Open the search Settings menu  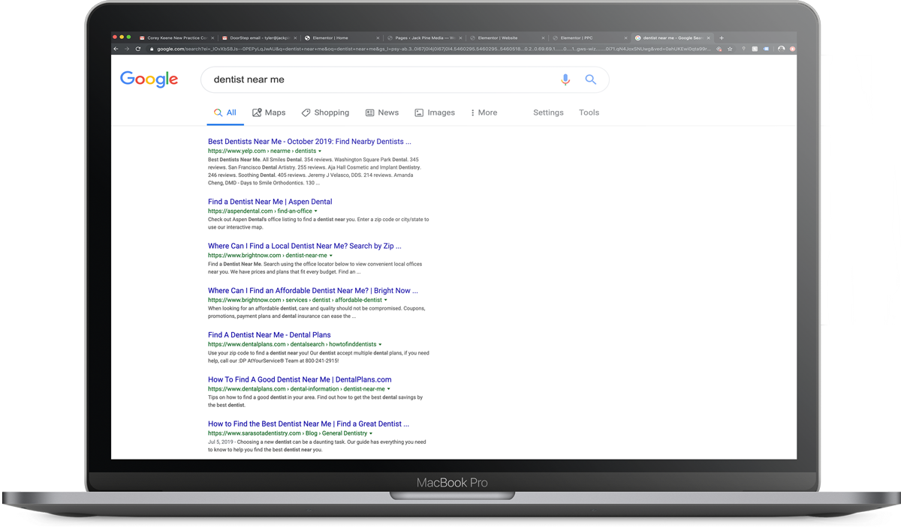coord(548,112)
